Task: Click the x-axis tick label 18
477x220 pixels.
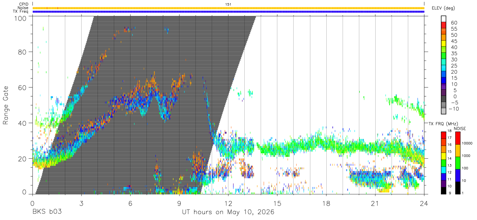Action: tap(326, 203)
